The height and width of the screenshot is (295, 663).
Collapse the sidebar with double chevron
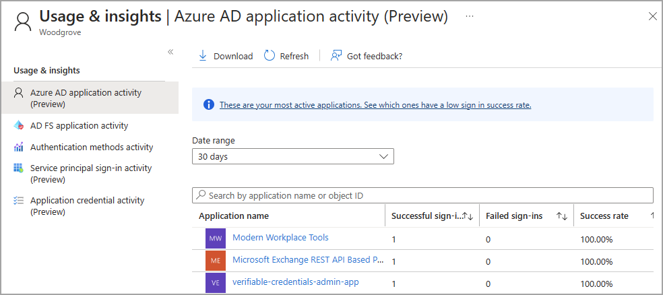point(170,52)
